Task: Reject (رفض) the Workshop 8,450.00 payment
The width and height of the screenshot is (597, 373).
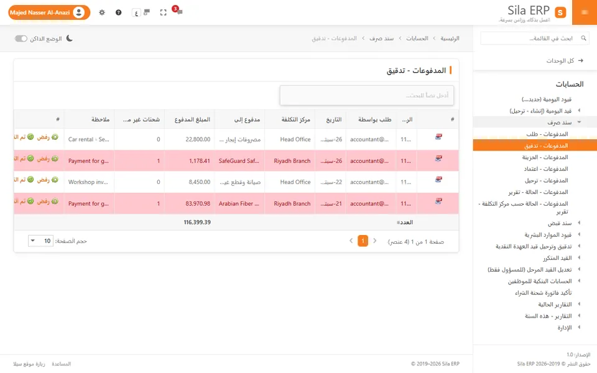Action: 48,180
